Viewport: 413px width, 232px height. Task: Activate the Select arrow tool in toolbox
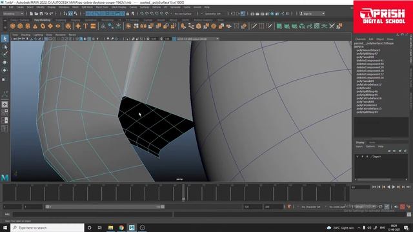click(x=5, y=39)
